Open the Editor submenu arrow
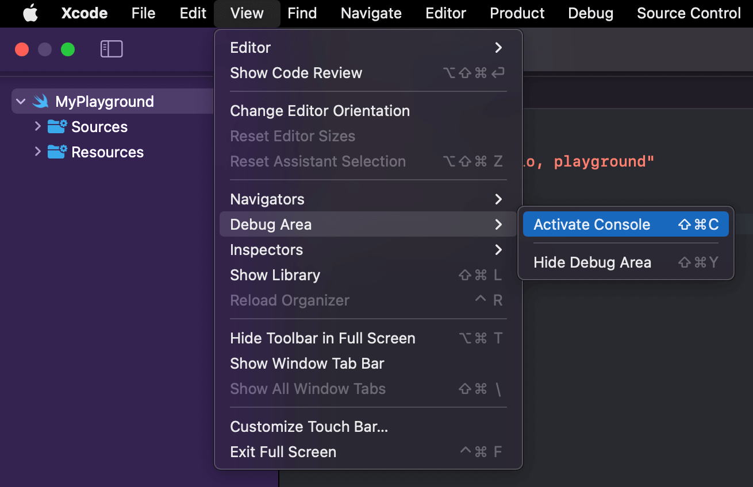This screenshot has height=487, width=753. point(498,48)
